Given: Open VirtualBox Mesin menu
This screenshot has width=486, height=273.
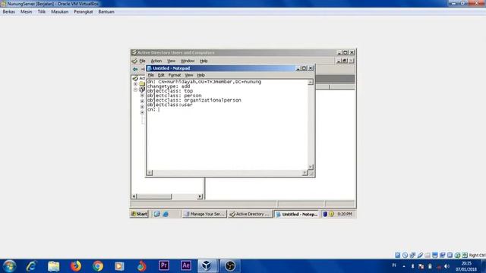Looking at the screenshot, I should [27, 12].
